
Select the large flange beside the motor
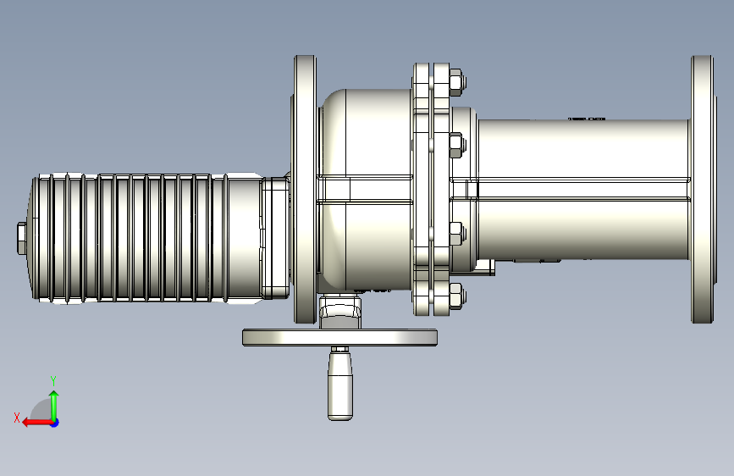[305, 189]
